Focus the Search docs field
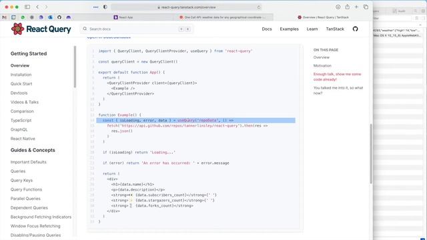 (137, 29)
